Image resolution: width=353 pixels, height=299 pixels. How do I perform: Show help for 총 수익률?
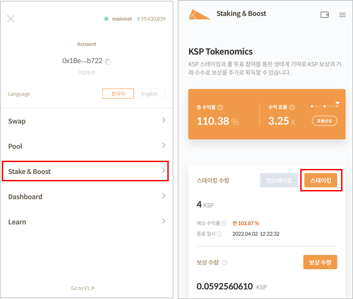pyautogui.click(x=221, y=108)
